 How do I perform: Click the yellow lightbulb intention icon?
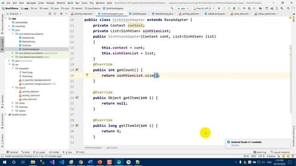(x=87, y=75)
